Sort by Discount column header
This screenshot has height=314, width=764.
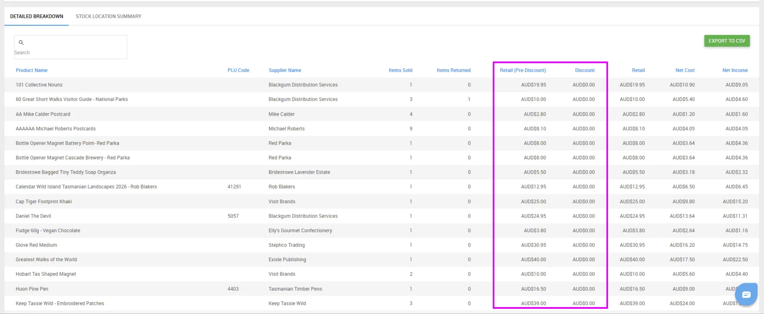(585, 70)
